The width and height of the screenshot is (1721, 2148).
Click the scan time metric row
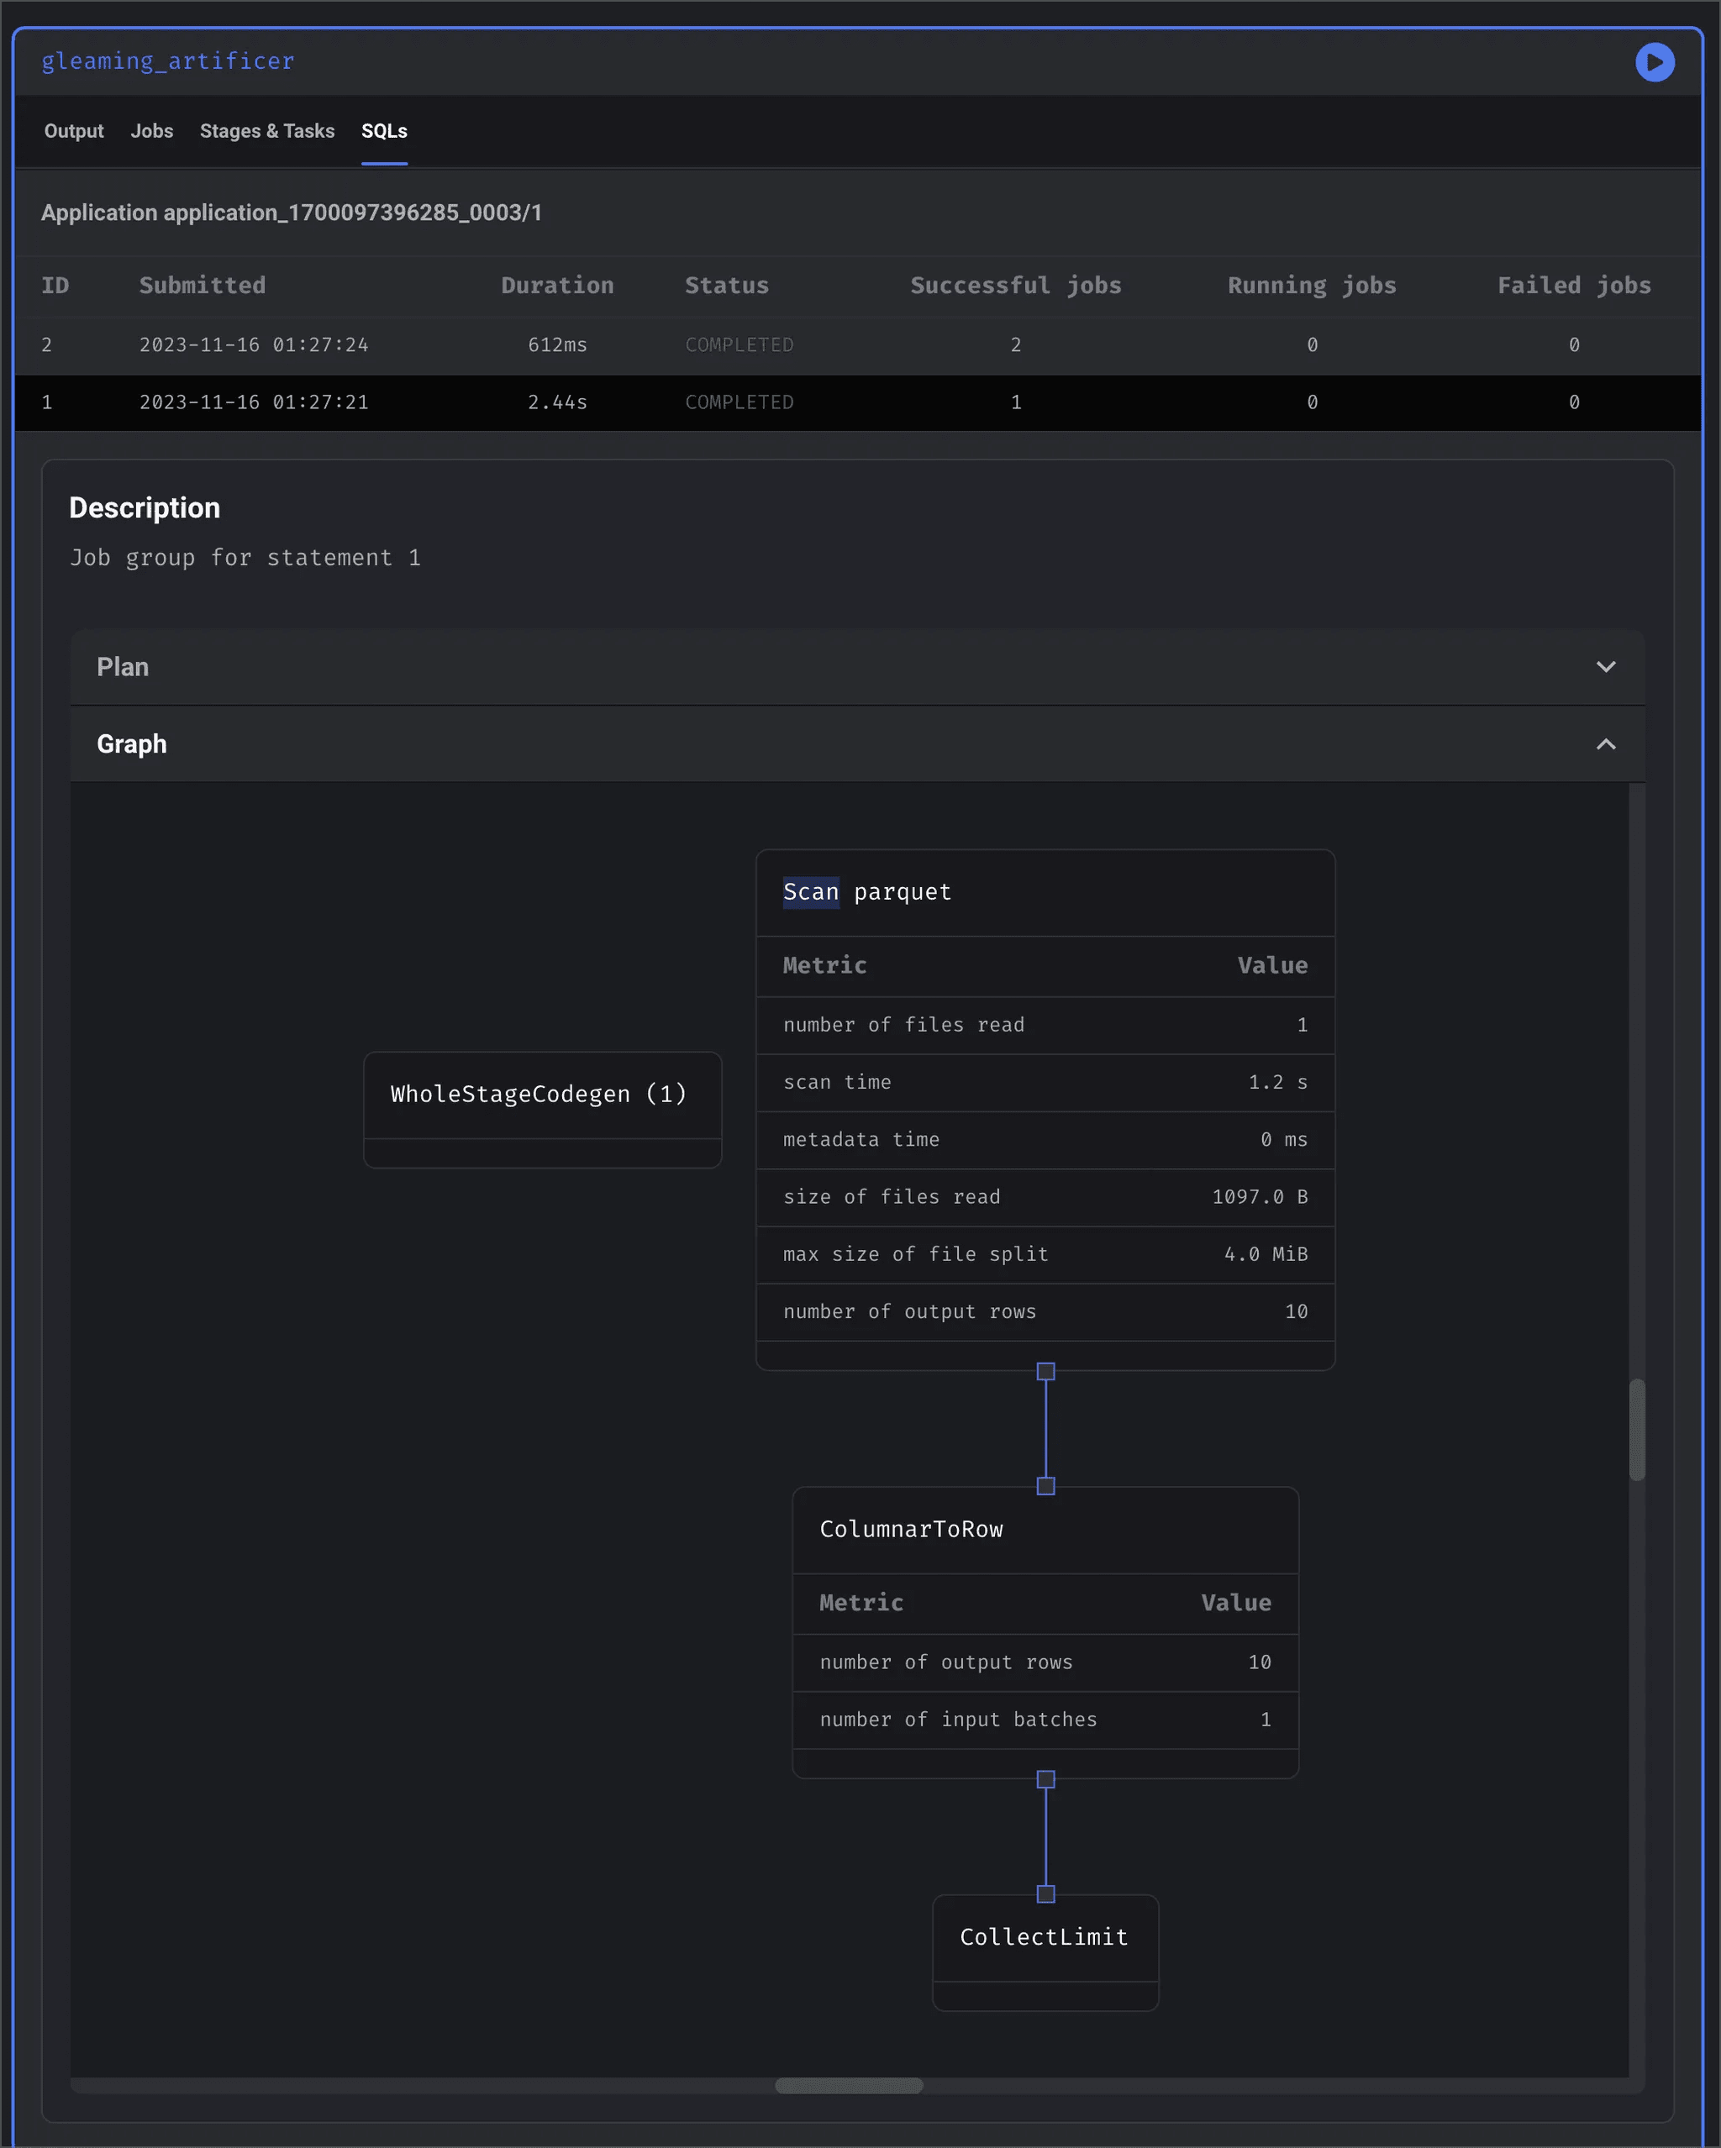click(x=1045, y=1083)
